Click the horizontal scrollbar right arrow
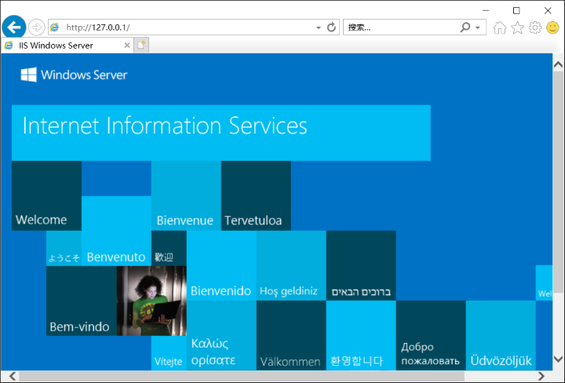Screen dimensions: 565x383 click(x=541, y=376)
